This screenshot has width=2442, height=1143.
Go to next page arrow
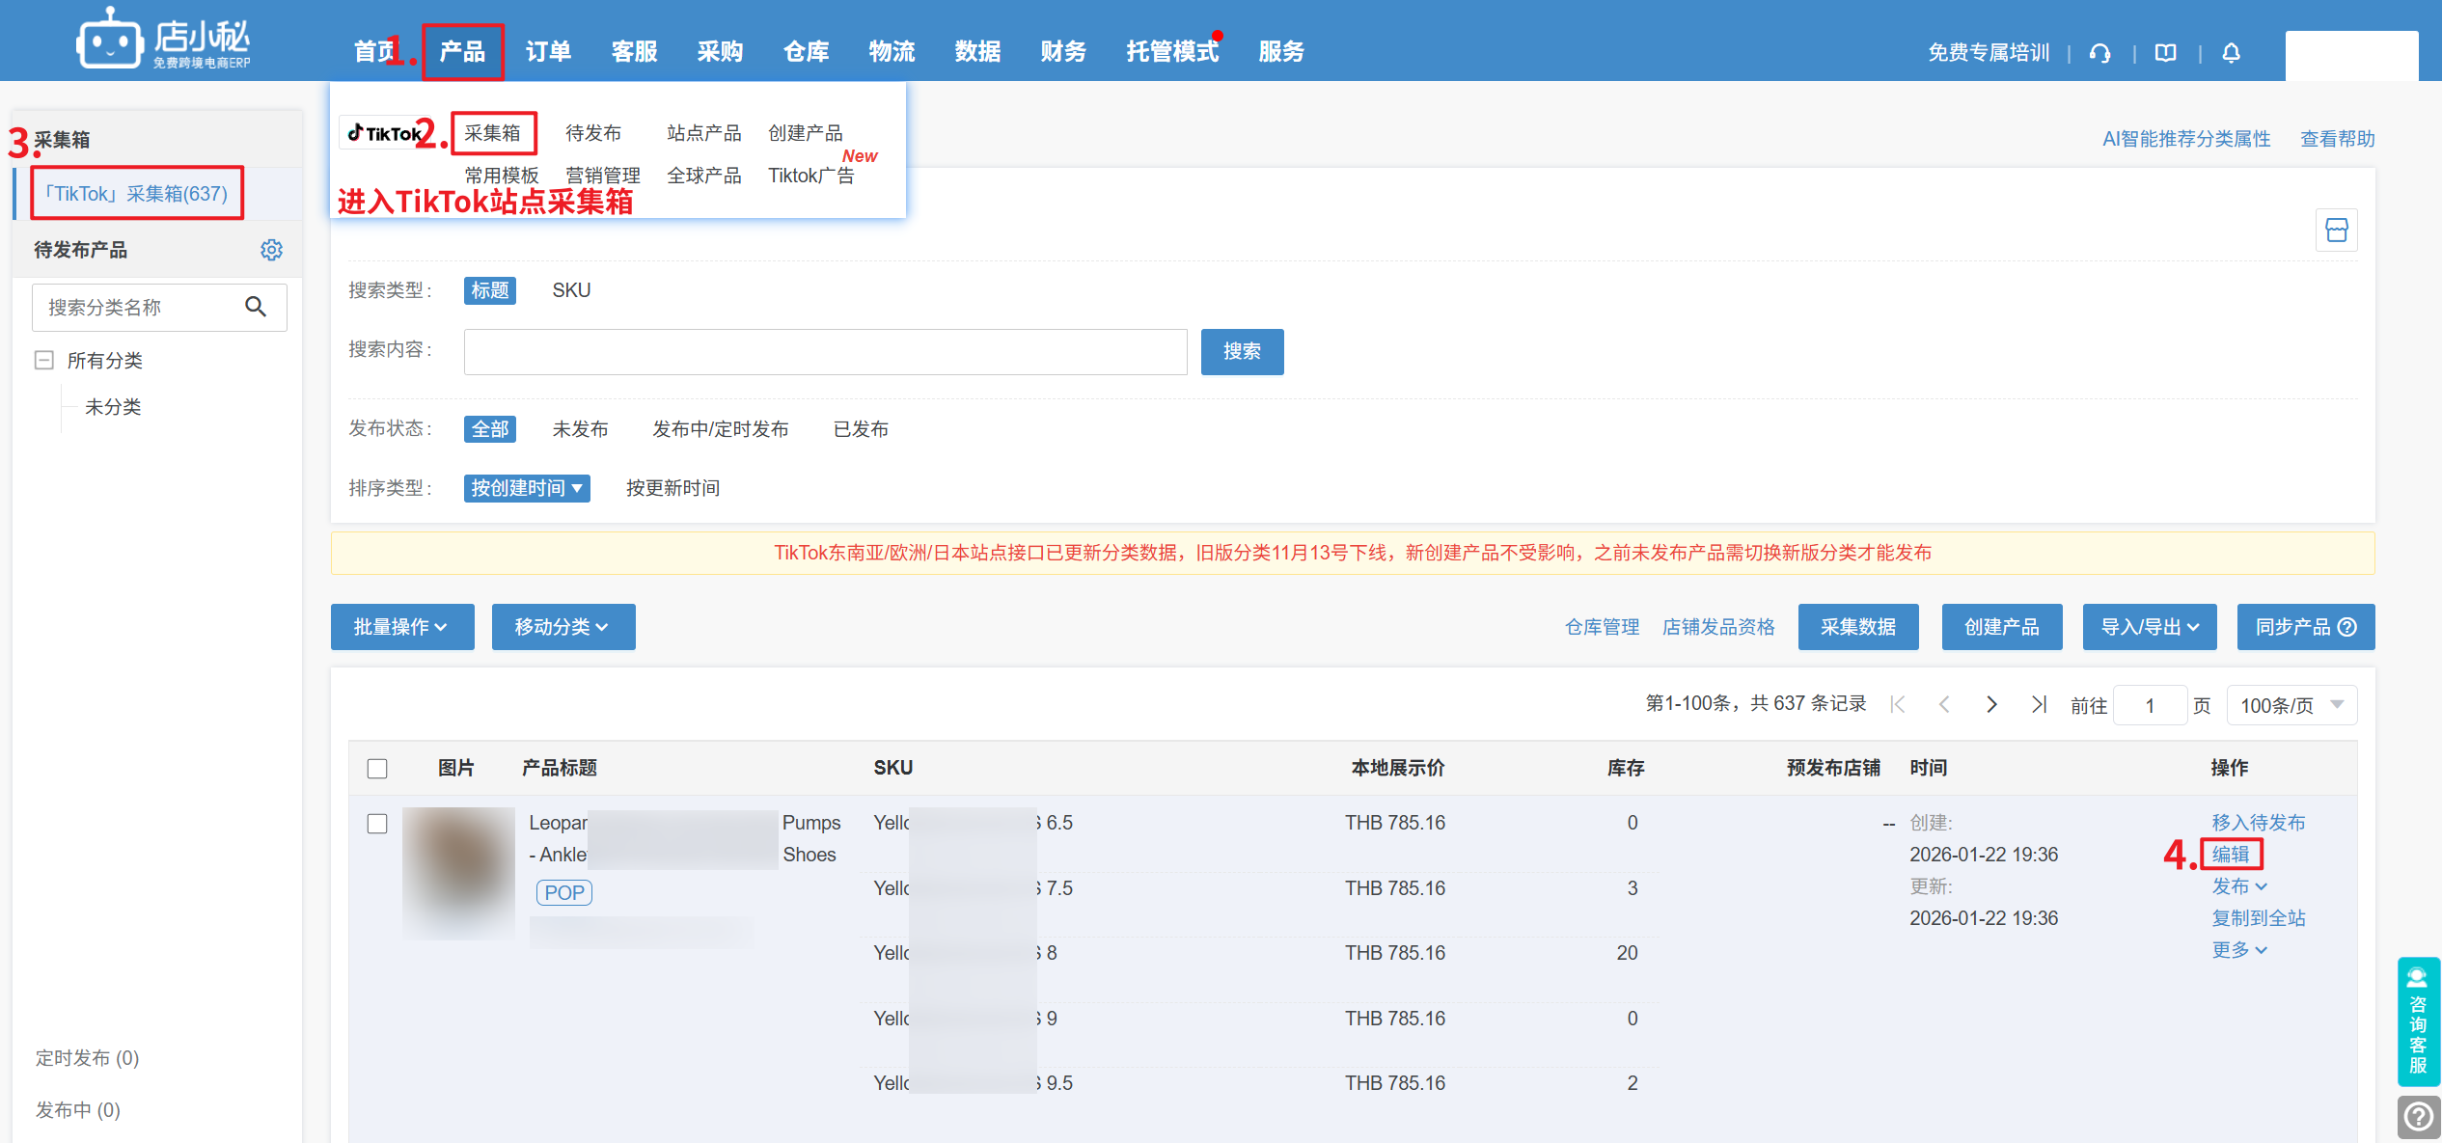pos(1991,705)
